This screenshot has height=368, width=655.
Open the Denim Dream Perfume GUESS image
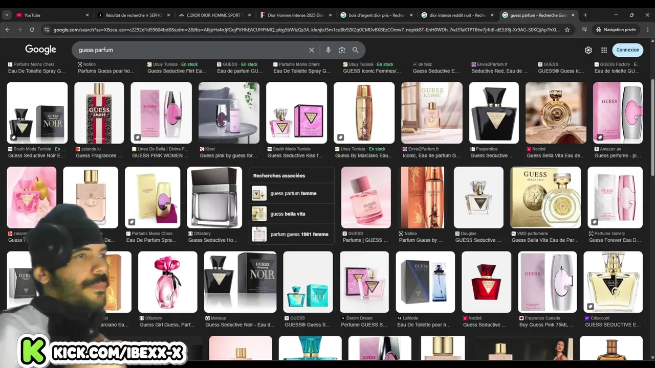point(364,282)
